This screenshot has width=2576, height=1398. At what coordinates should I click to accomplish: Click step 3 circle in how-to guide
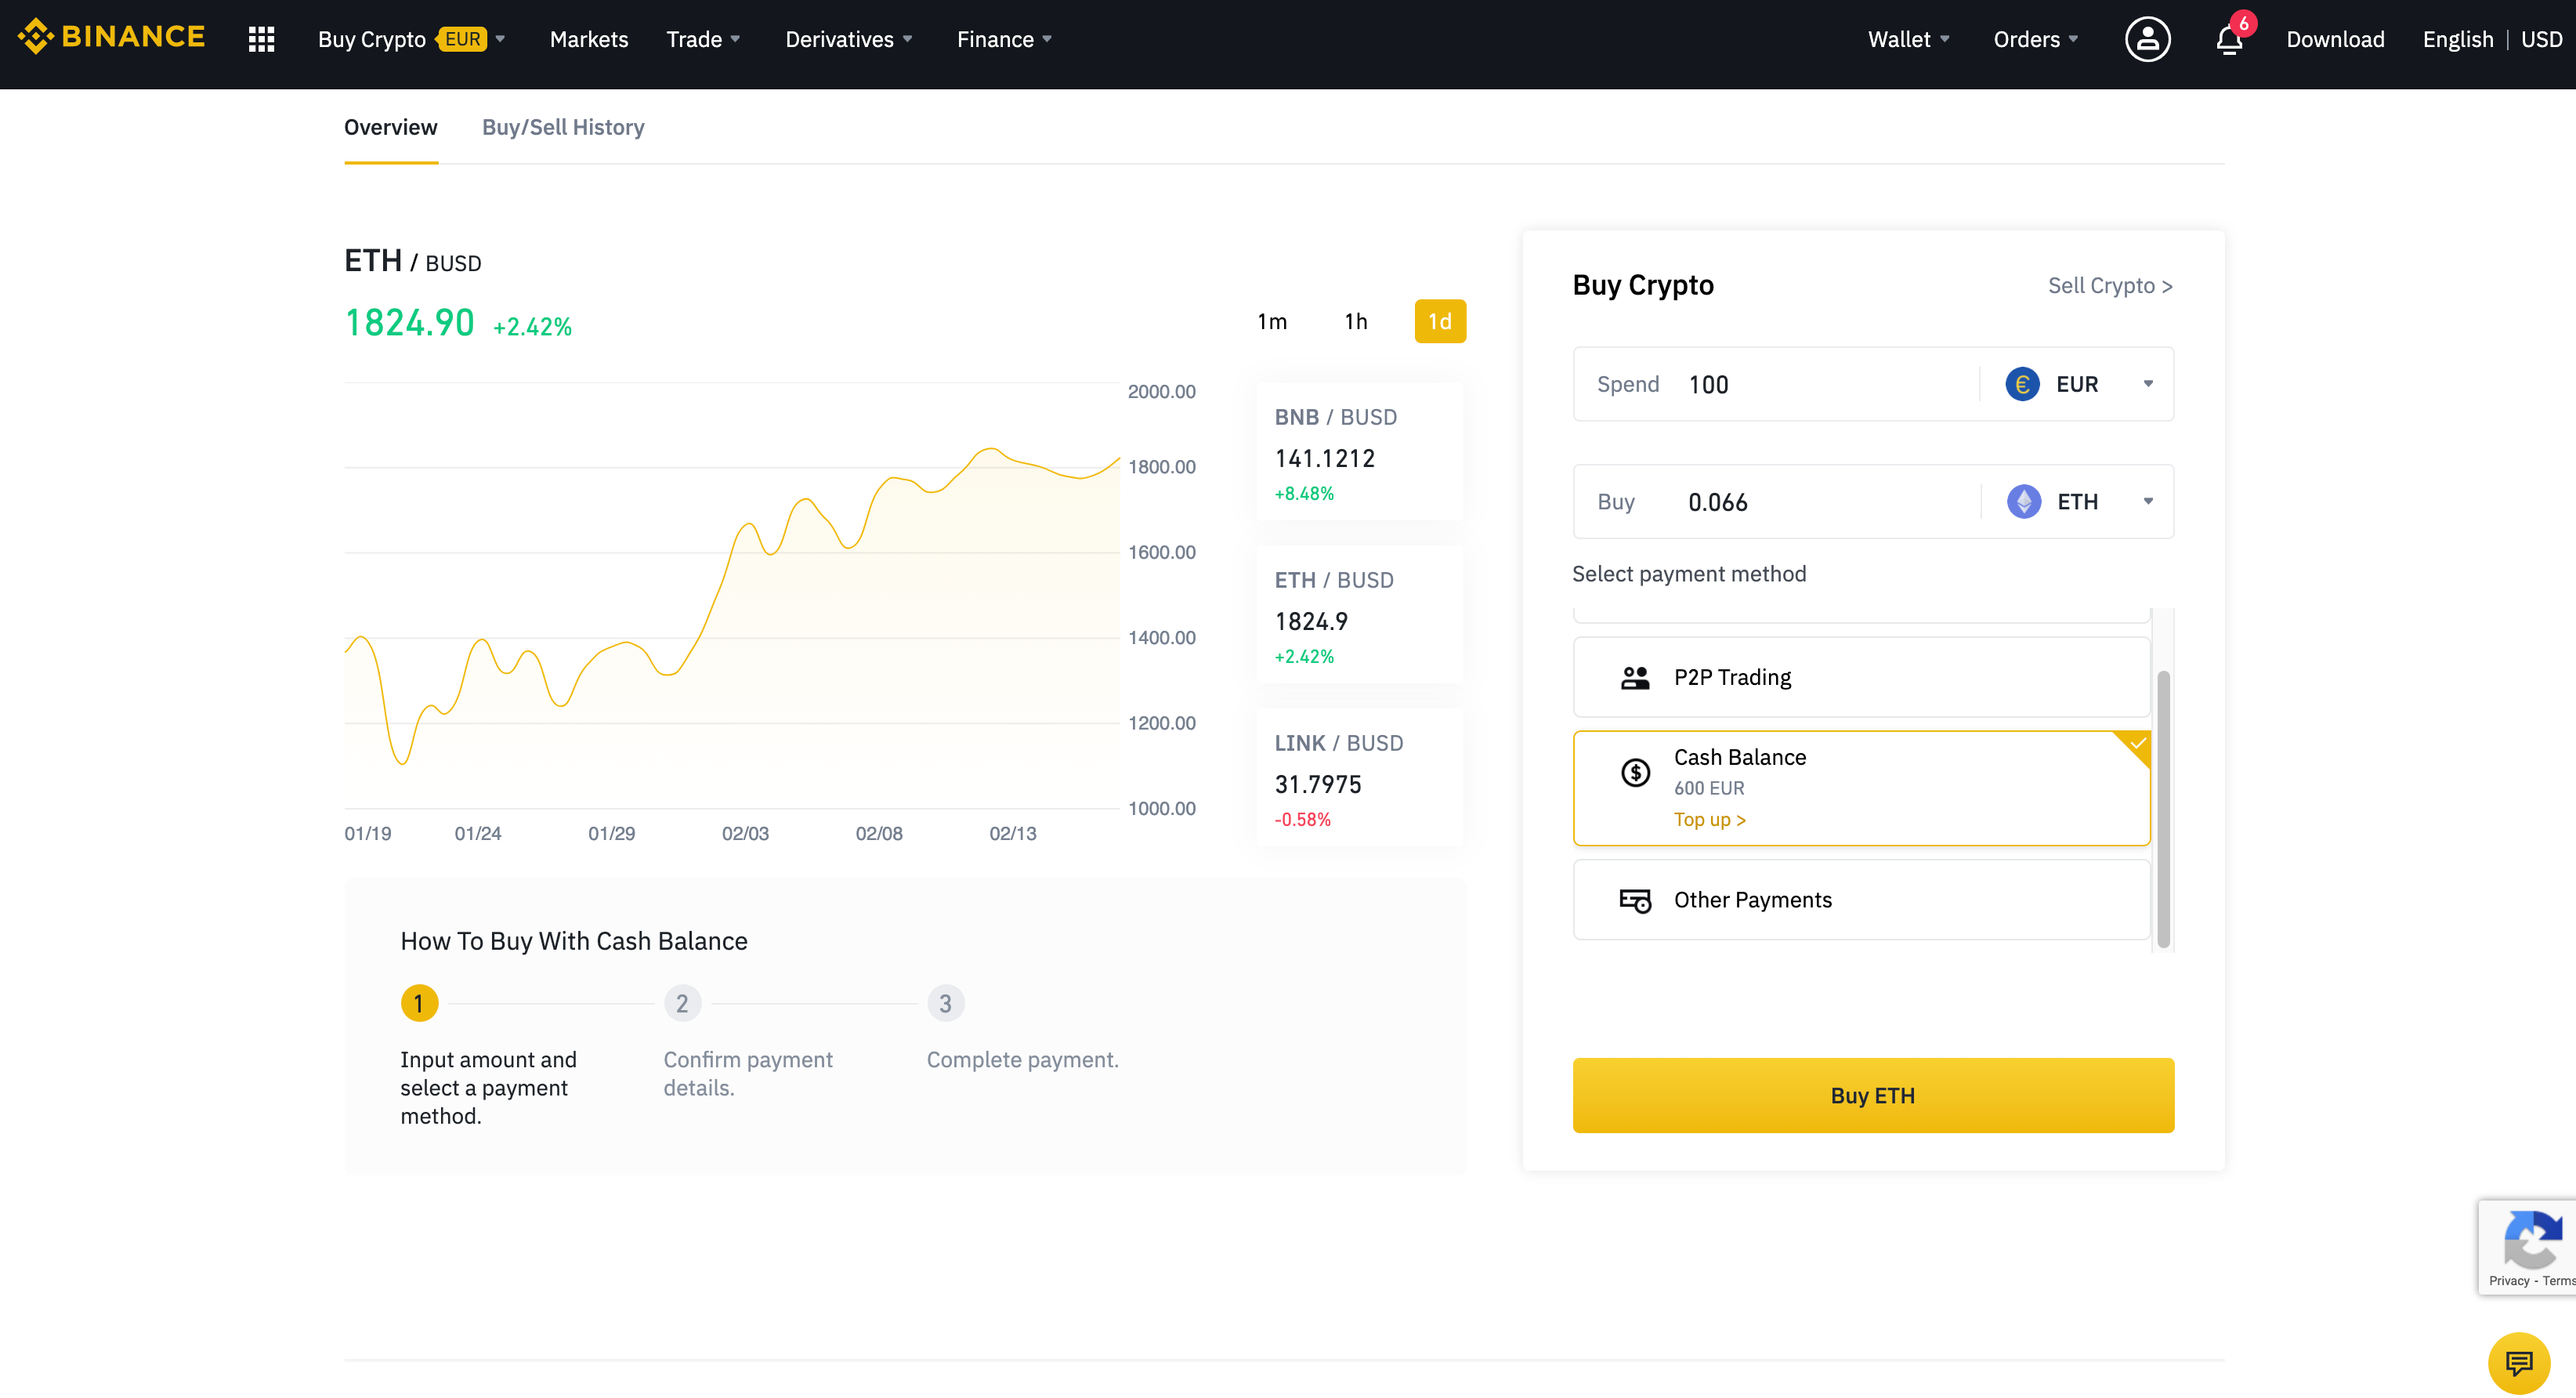[x=945, y=1003]
